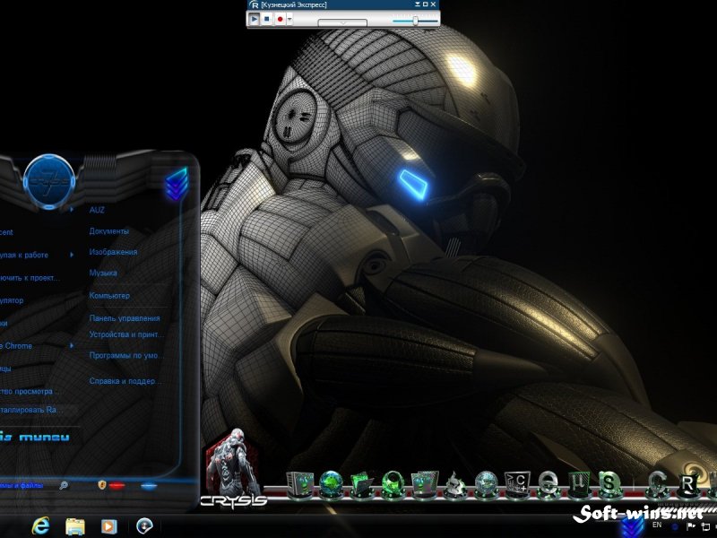
Task: Switch the EN input language indicator
Action: point(657,525)
